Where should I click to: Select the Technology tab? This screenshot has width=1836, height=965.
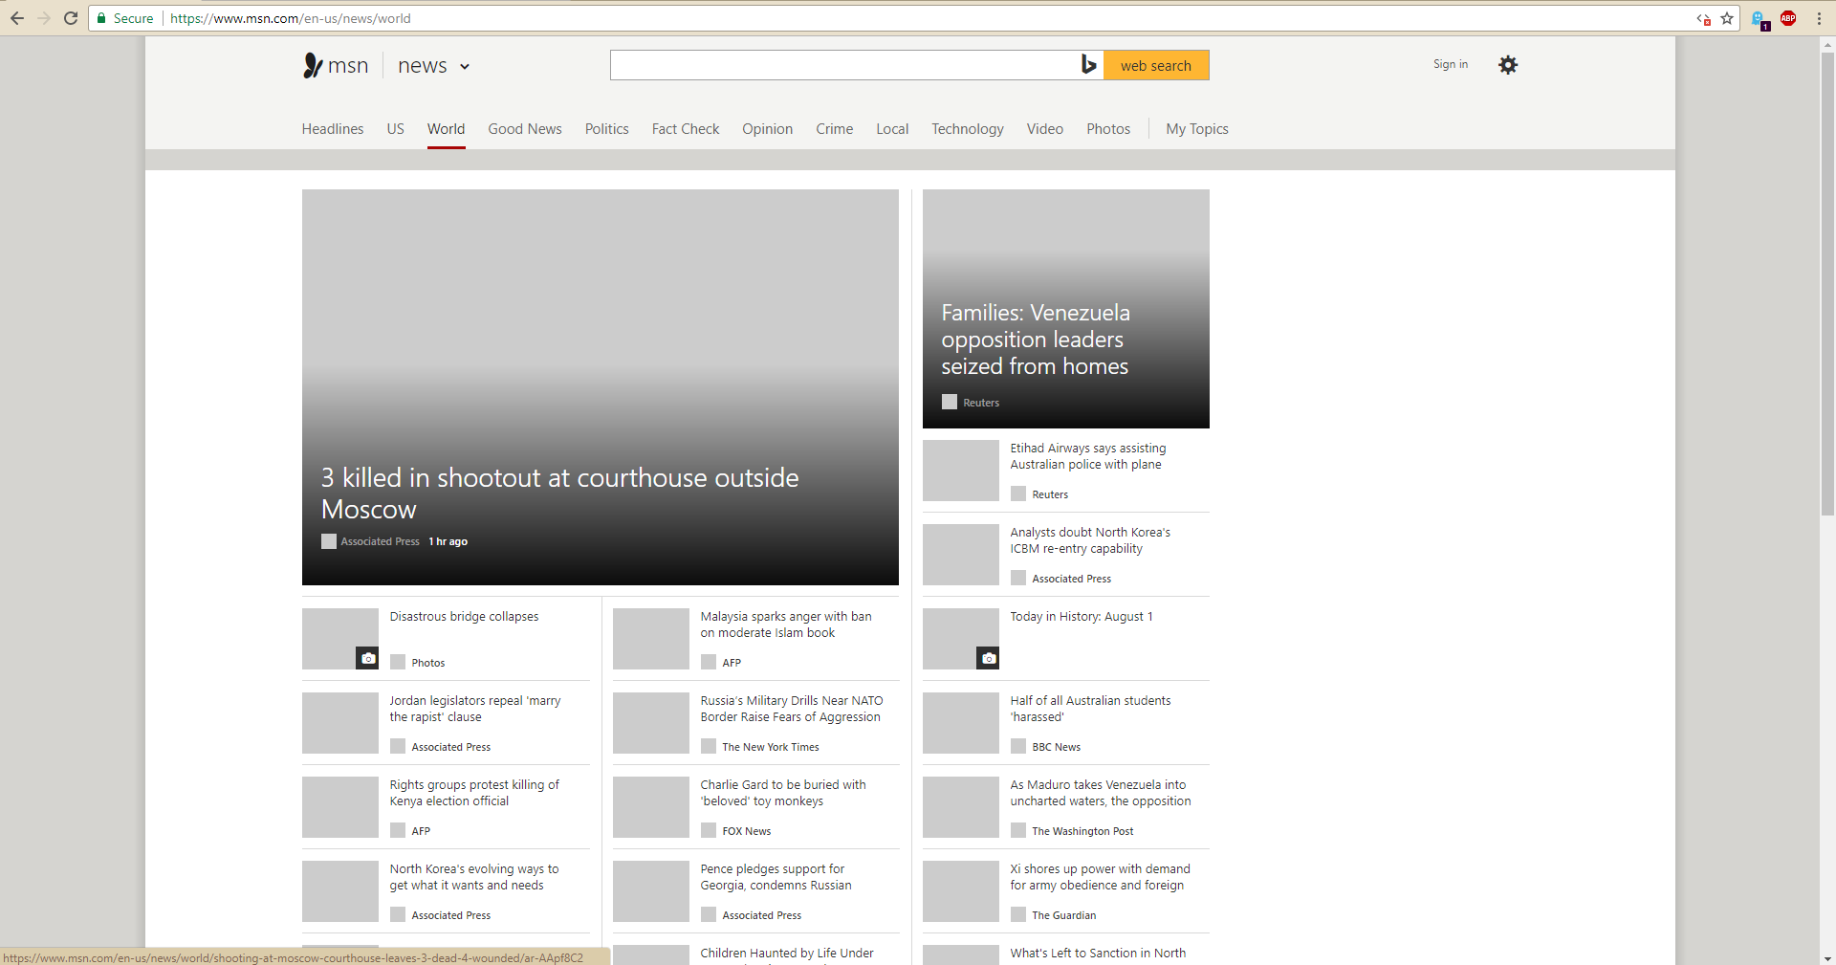pos(967,129)
